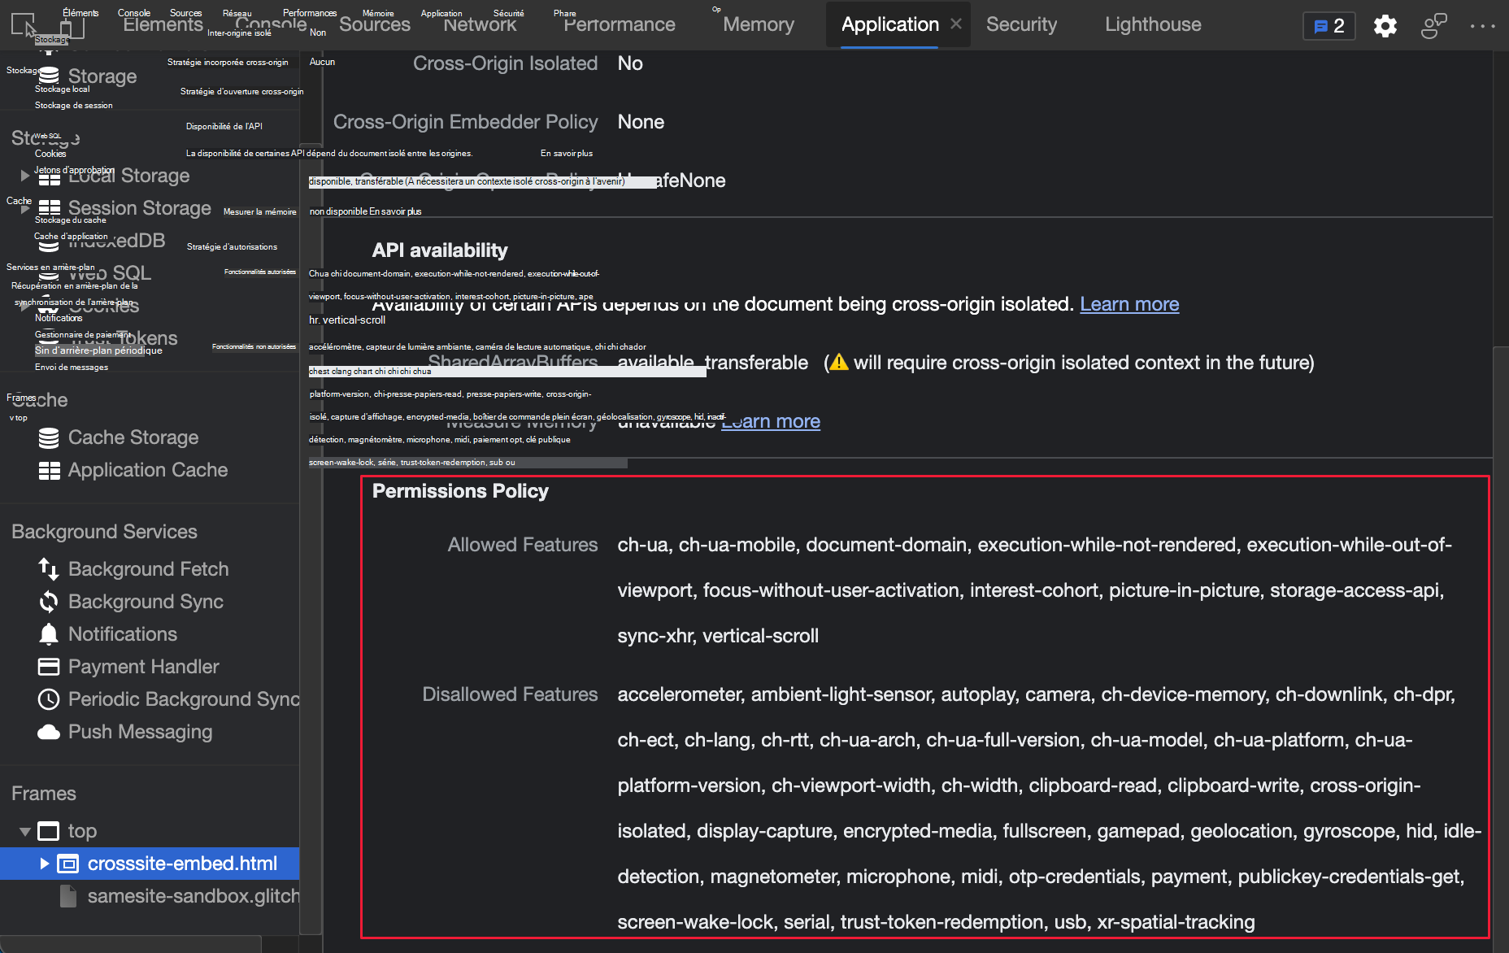Switch to the Elements tab

click(x=163, y=24)
